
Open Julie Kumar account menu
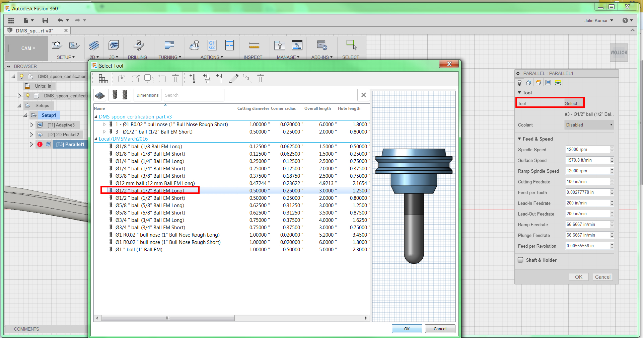[599, 20]
